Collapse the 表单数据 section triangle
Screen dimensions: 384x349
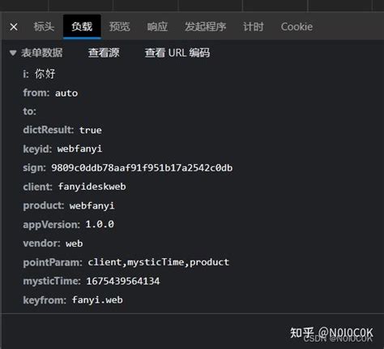point(13,53)
